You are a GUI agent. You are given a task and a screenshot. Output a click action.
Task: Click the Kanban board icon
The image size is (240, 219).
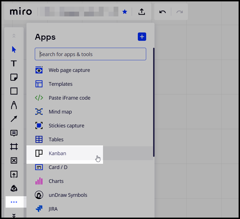click(39, 153)
